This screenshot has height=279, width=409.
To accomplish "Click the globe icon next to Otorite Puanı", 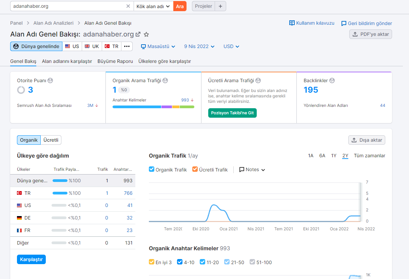I will point(51,80).
